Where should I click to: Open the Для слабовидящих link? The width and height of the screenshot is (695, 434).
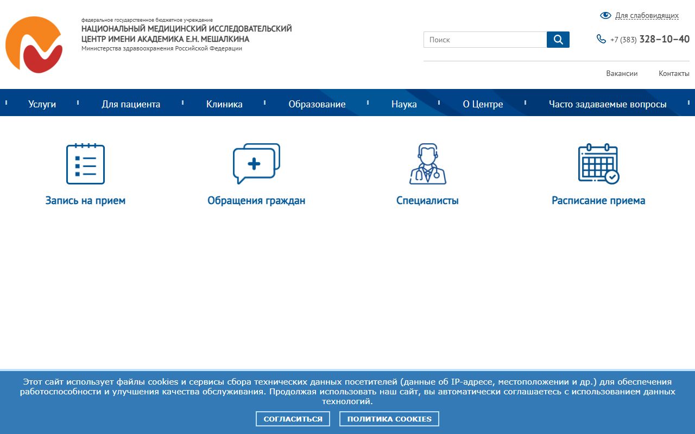point(647,16)
